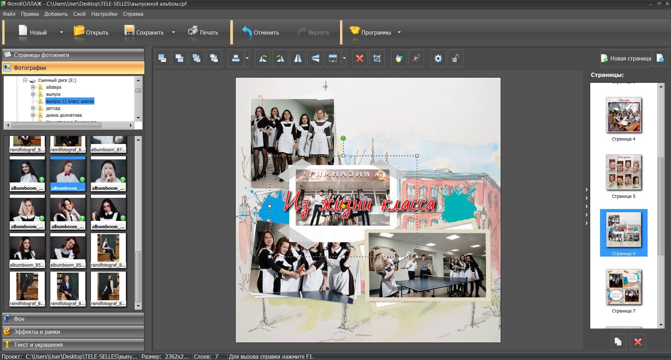
Task: Open the fit-to-page options dropdown arrow
Action: click(344, 58)
